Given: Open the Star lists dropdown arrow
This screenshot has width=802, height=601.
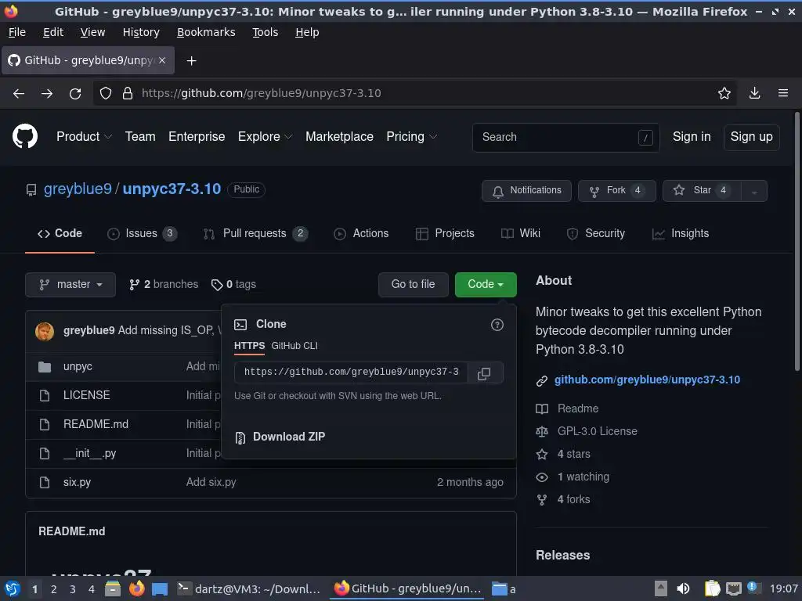Looking at the screenshot, I should coord(754,191).
